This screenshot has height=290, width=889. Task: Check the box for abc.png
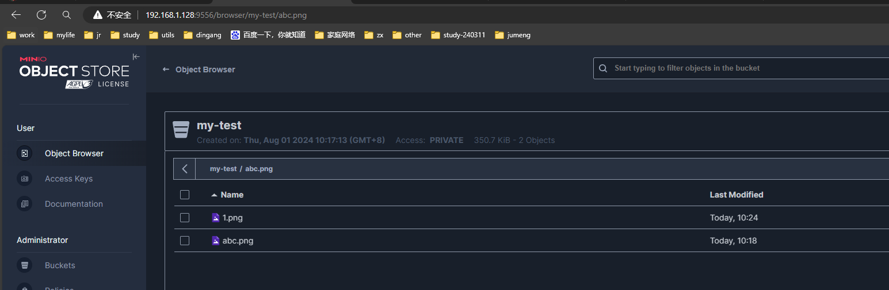click(185, 241)
